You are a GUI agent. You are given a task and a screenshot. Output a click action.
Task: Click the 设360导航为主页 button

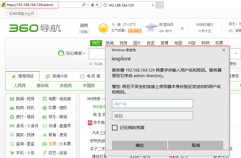[21, 13]
